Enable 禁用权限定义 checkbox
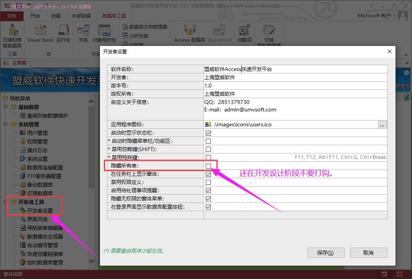412x279 pixels. pyautogui.click(x=209, y=182)
